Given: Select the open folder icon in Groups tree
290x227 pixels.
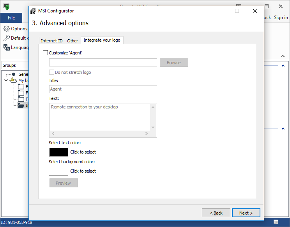Looking at the screenshot, I should [21, 105].
